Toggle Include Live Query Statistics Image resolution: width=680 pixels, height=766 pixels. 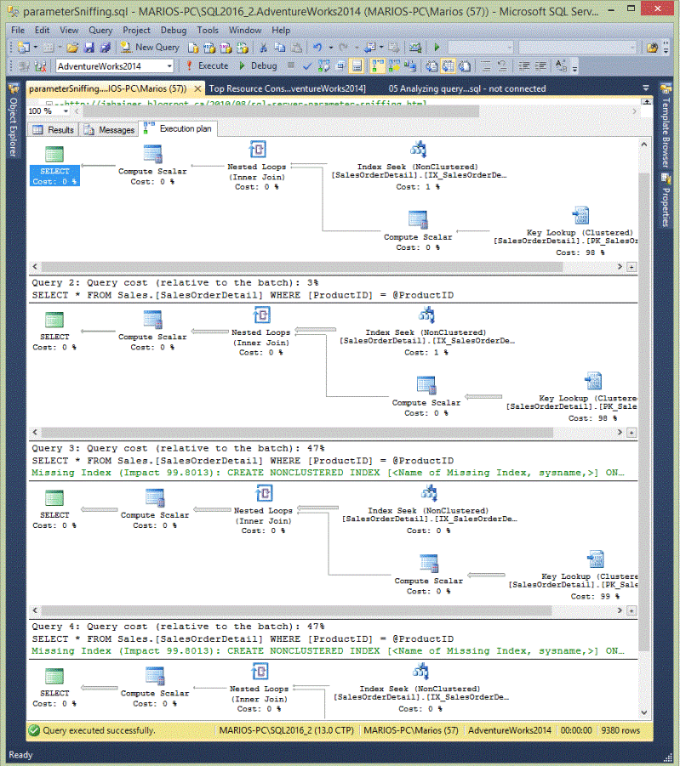[x=394, y=65]
